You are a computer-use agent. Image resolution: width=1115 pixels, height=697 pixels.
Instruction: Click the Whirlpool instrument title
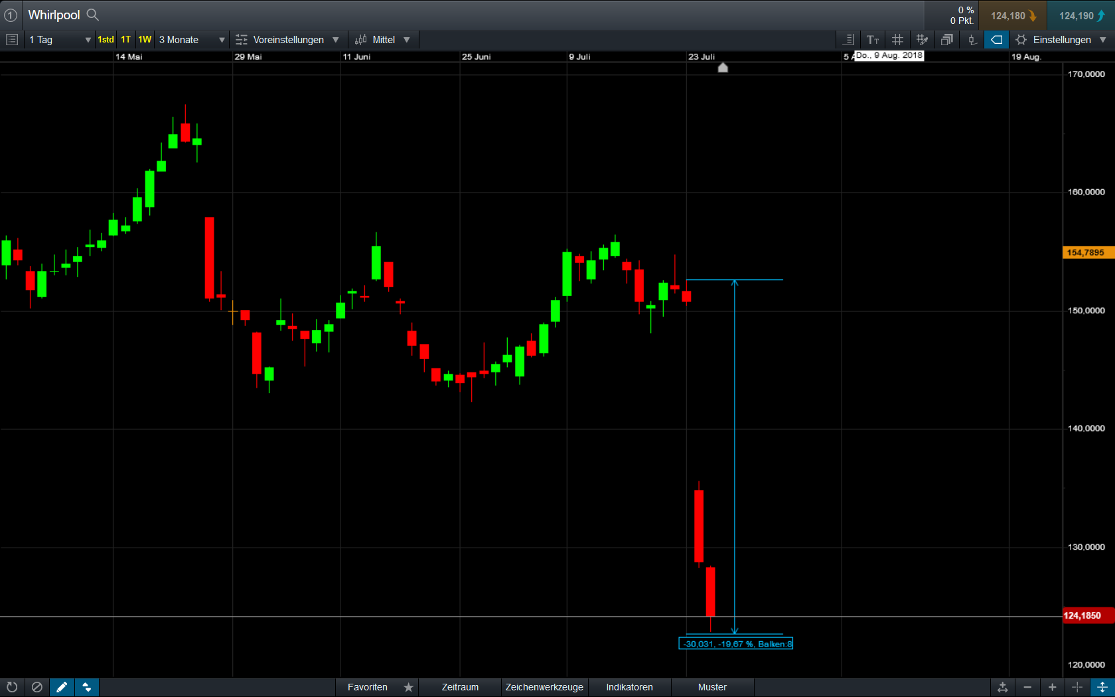(x=54, y=15)
